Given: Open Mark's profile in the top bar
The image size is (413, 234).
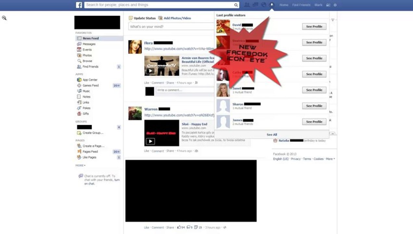Looking at the screenshot, I should click(x=318, y=5).
